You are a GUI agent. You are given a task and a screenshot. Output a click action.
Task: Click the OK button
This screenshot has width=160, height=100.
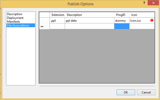pyautogui.click(x=126, y=92)
